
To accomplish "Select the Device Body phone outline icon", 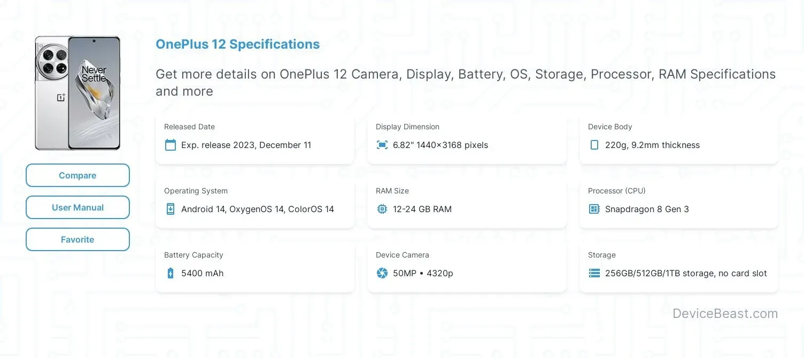I will [594, 145].
